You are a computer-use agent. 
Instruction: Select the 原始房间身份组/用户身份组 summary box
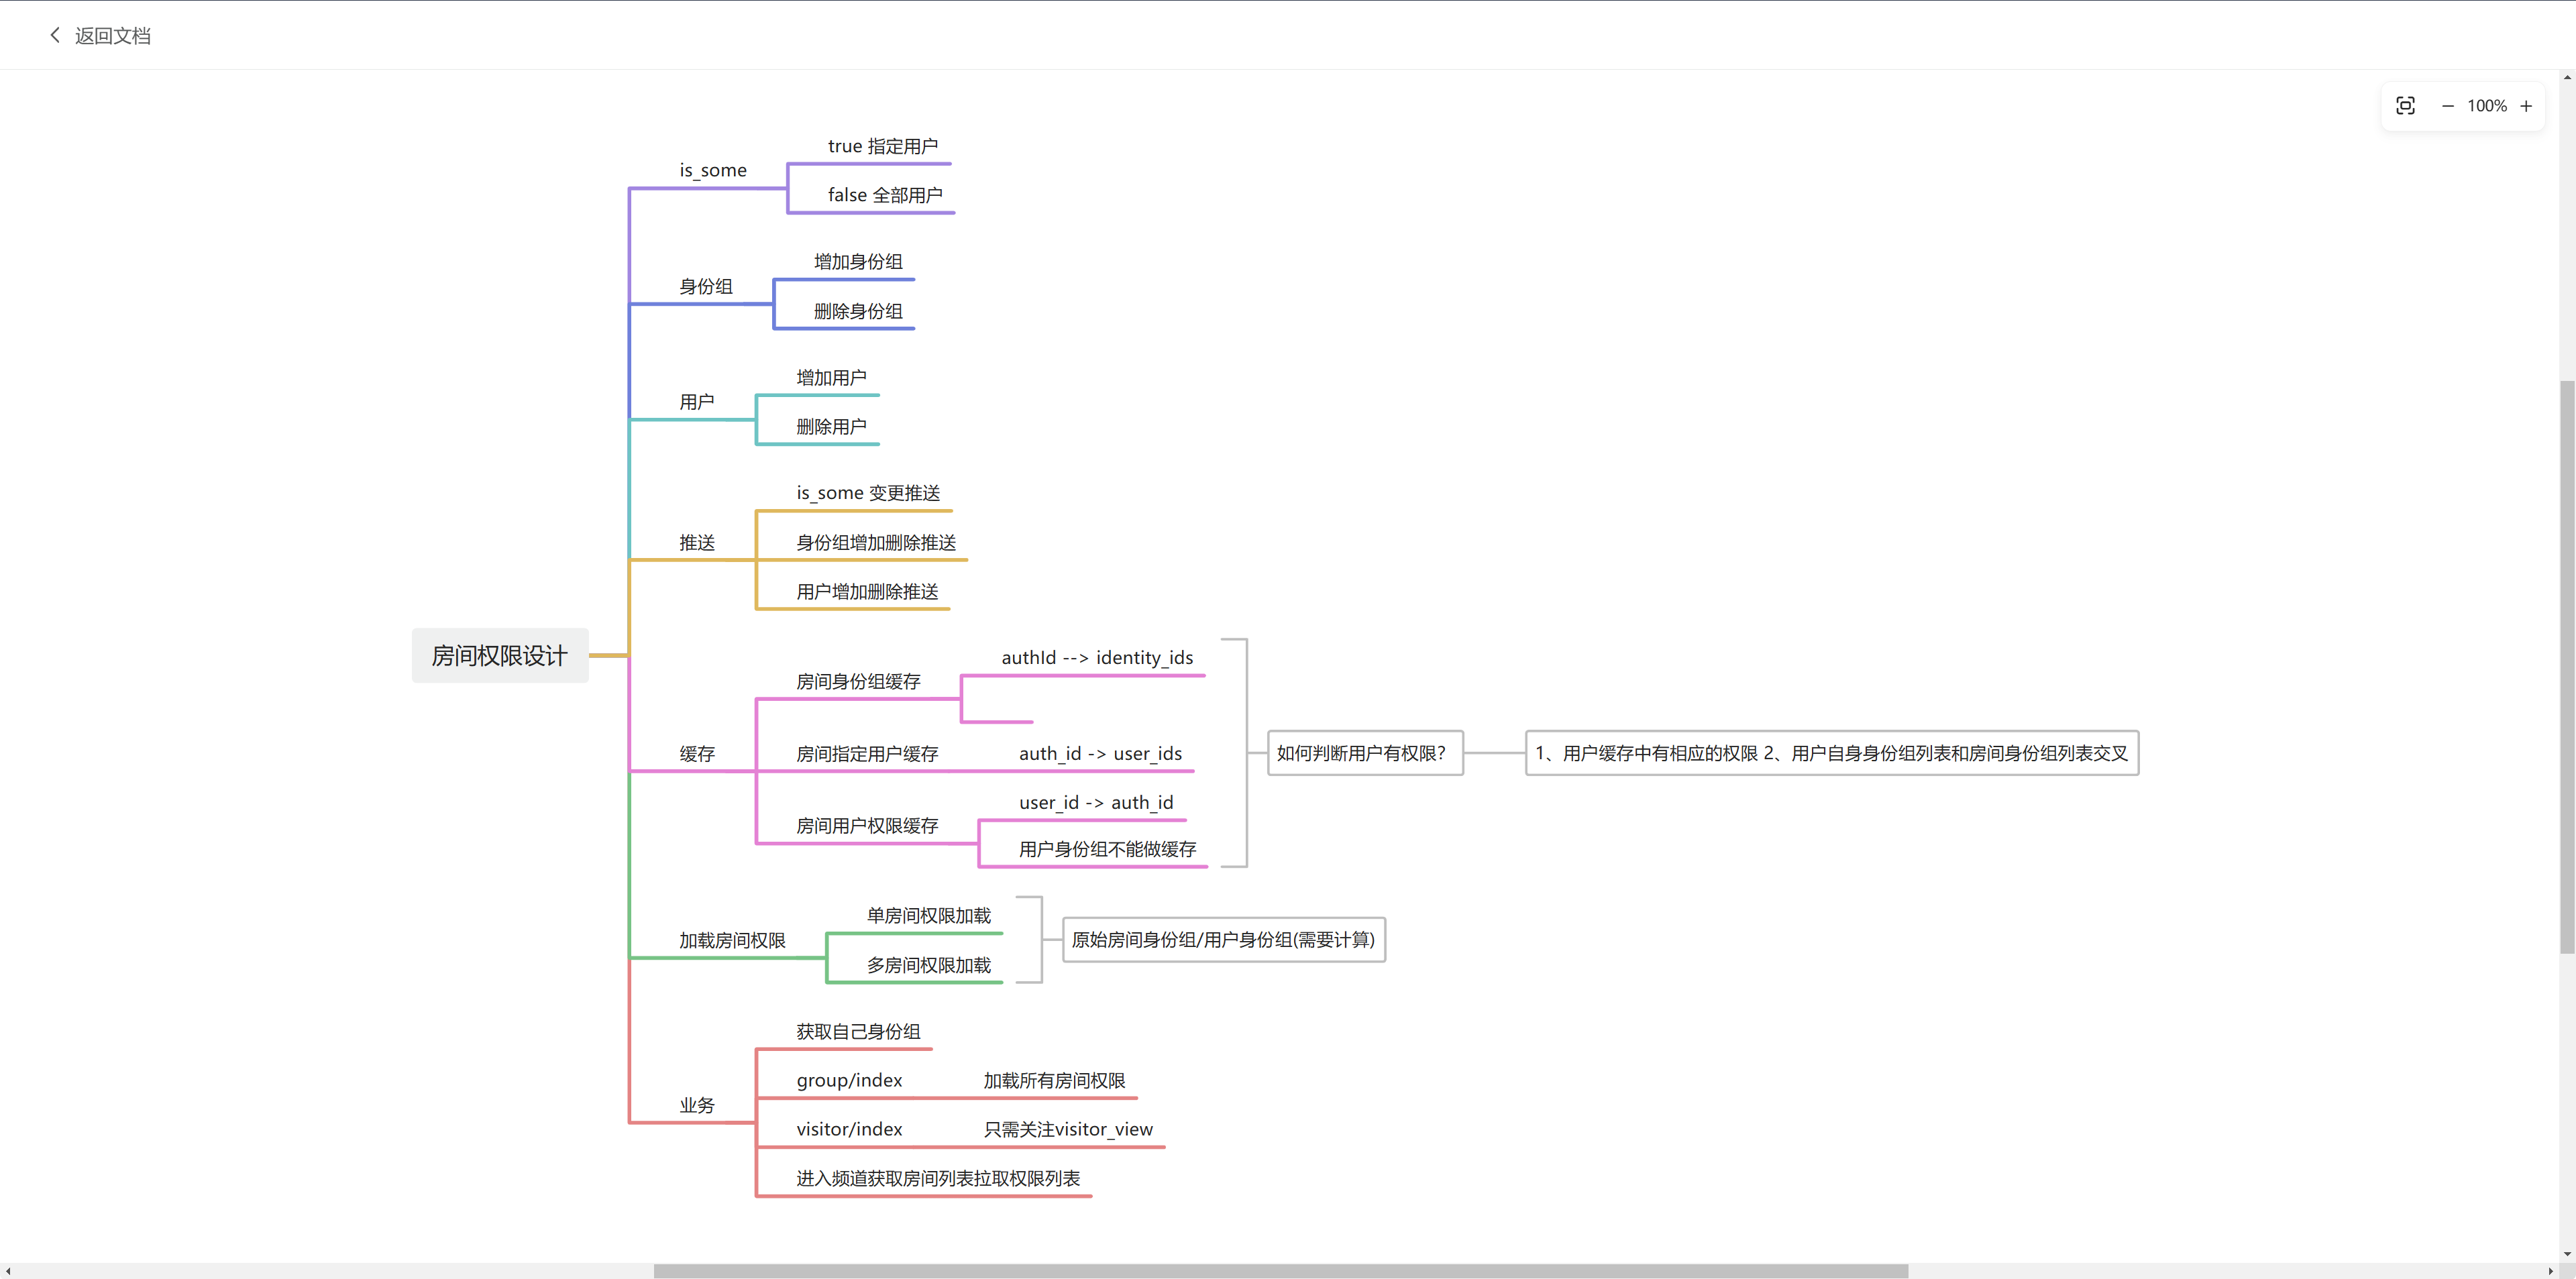1224,940
